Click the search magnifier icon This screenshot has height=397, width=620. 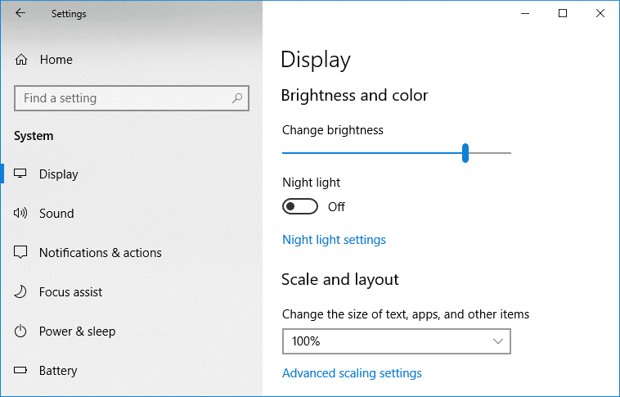[237, 98]
